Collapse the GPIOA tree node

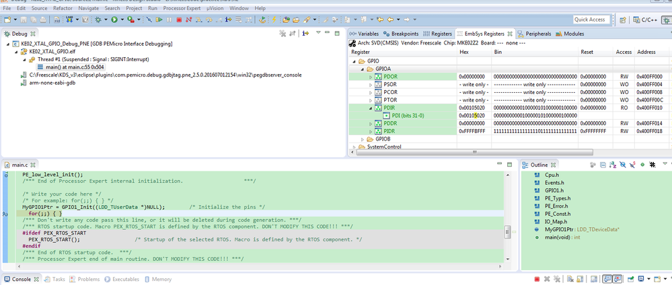pyautogui.click(x=362, y=69)
